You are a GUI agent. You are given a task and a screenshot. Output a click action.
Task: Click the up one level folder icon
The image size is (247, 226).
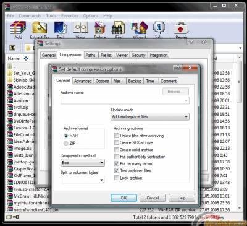coord(13,48)
